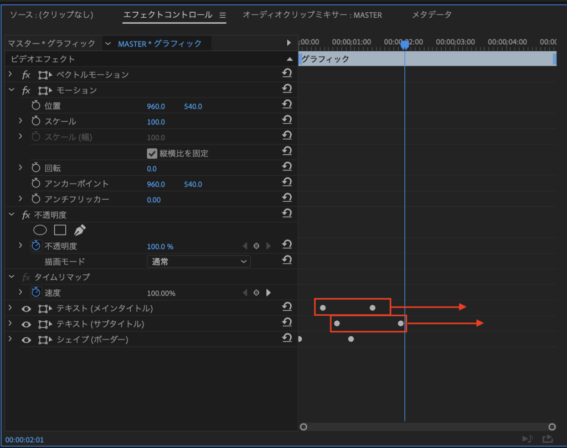Toggle the 不透明度 animation stopwatch
Image resolution: width=567 pixels, height=448 pixels.
tap(36, 246)
